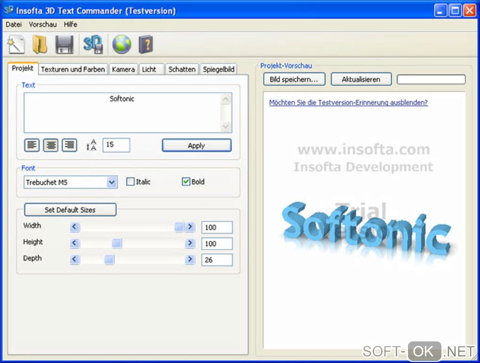The width and height of the screenshot is (480, 363).
Task: Select the Projekt tab
Action: (x=23, y=68)
